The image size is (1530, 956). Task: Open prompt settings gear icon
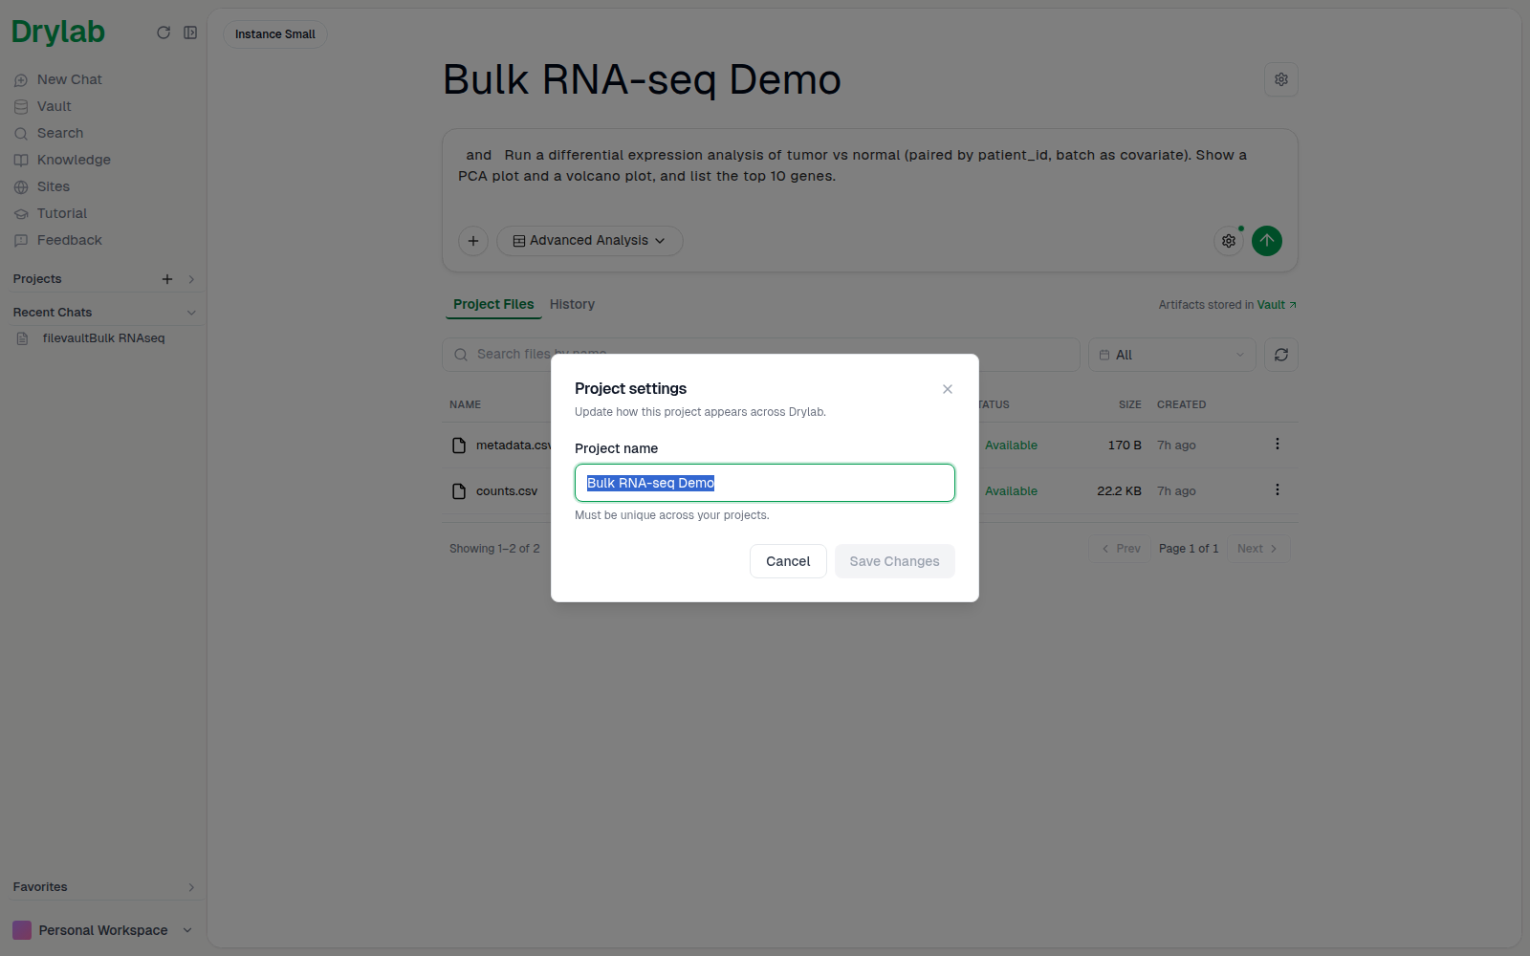pyautogui.click(x=1229, y=241)
